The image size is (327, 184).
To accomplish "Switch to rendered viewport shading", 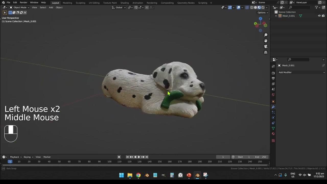I will [263, 7].
